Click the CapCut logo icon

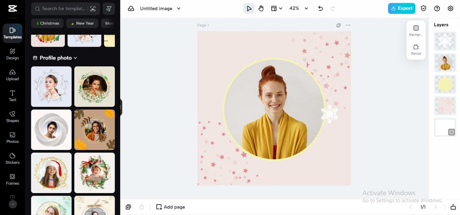13,8
